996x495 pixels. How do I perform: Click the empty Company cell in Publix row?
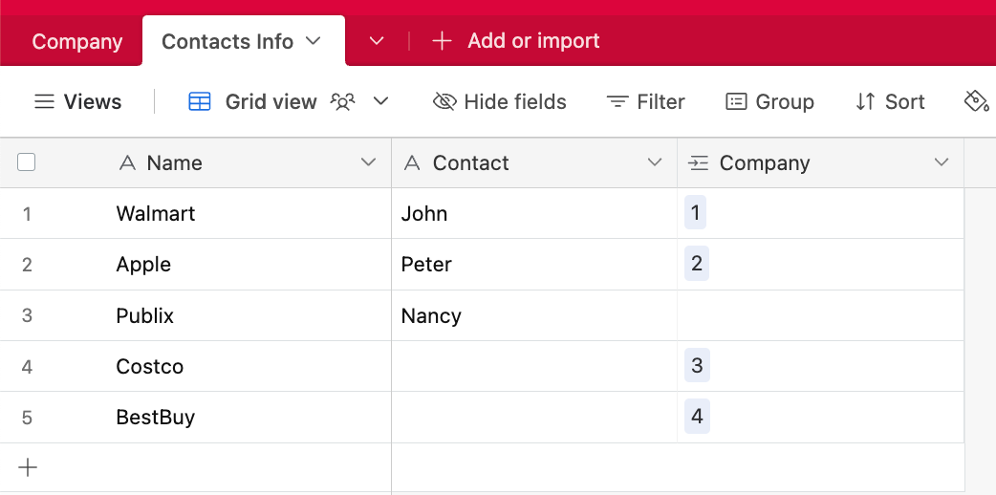click(x=821, y=315)
